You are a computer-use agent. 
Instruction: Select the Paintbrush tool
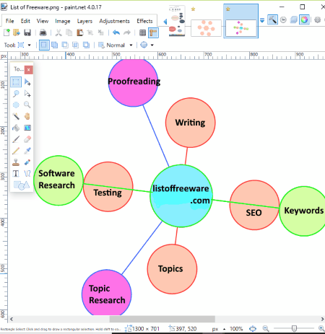16,139
